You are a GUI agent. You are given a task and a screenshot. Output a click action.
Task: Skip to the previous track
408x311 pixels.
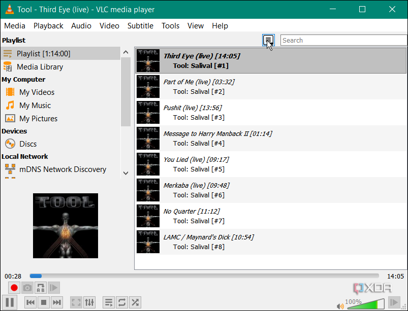point(30,302)
